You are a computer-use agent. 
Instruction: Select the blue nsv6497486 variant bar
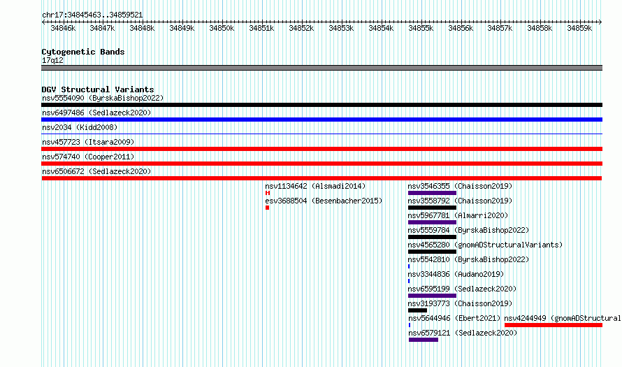(321, 120)
